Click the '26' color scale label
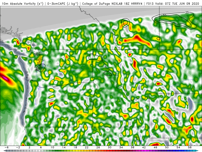The height and width of the screenshot is (152, 202). (x=98, y=147)
